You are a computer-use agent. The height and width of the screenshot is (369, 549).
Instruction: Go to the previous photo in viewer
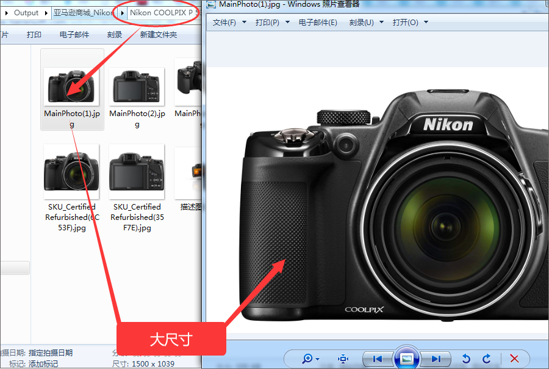tap(378, 359)
